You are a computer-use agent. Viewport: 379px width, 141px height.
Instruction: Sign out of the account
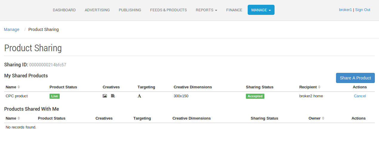tap(363, 10)
